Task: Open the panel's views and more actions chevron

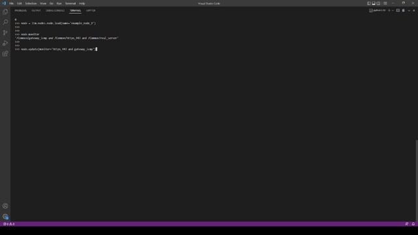Action: [409, 10]
